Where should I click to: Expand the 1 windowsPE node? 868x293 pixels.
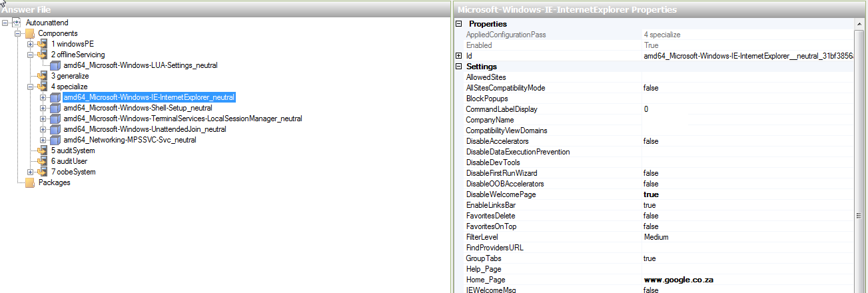[31, 44]
